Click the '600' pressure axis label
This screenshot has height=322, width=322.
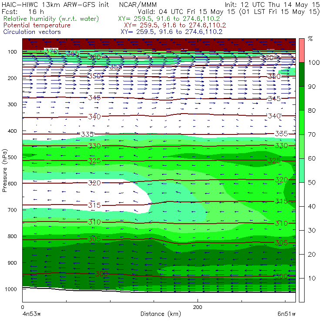pyautogui.click(x=12, y=184)
